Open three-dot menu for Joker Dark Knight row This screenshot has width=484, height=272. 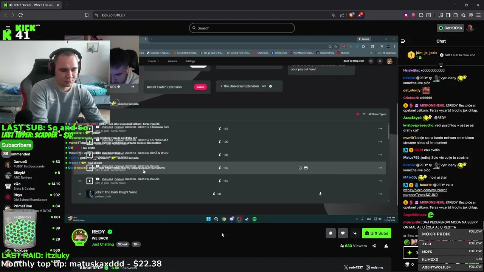tap(380, 194)
